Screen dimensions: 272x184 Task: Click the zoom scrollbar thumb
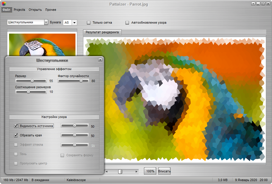click(120, 171)
